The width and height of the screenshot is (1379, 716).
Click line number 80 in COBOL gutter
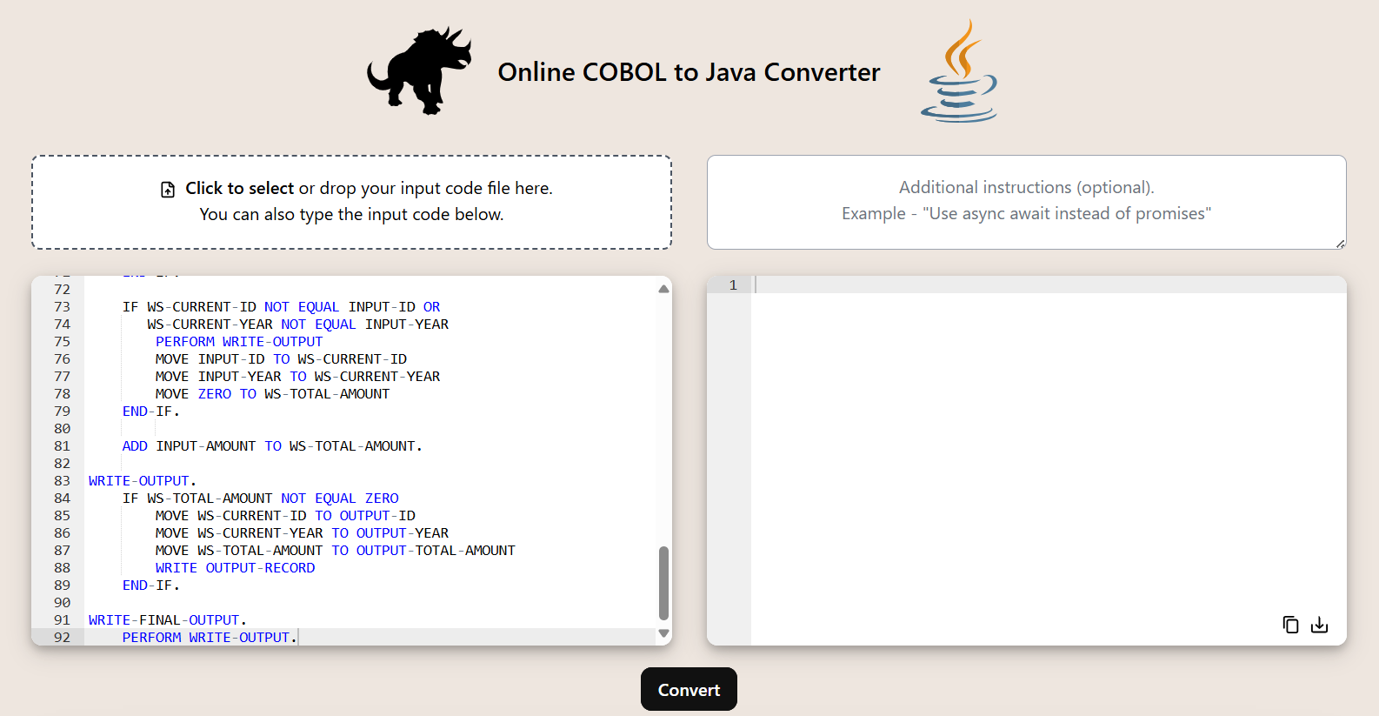coord(62,429)
